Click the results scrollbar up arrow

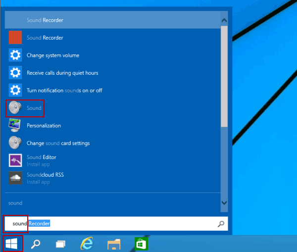[x=224, y=20]
